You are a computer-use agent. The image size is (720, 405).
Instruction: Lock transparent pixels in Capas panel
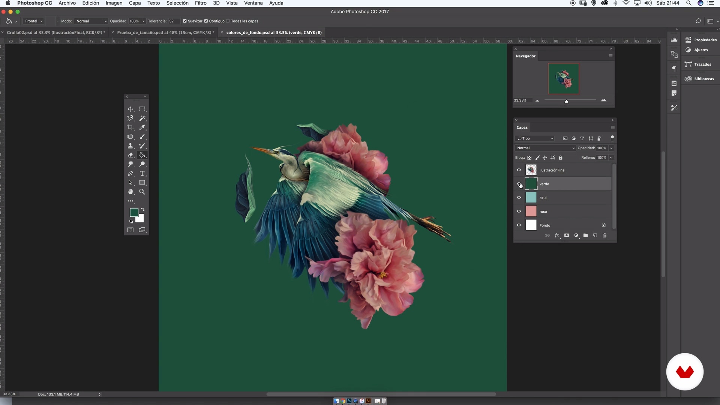pyautogui.click(x=529, y=158)
